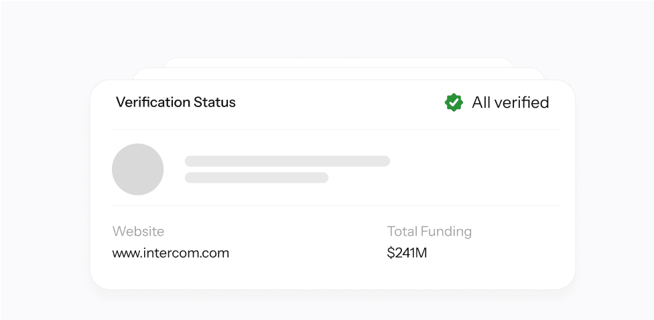Click the shorter gray subtitle placeholder bar
654x320 pixels.
pos(257,177)
